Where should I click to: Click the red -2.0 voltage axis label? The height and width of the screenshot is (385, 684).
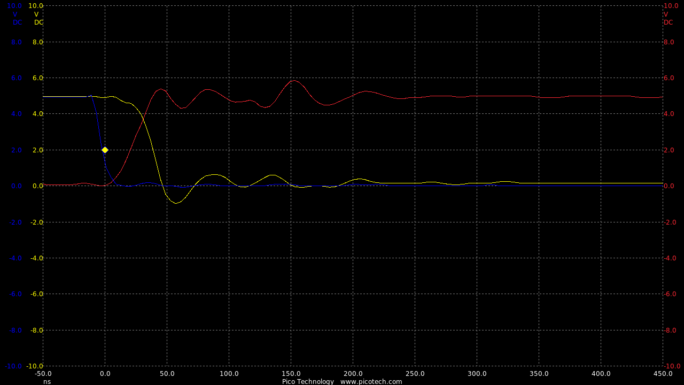(x=670, y=222)
